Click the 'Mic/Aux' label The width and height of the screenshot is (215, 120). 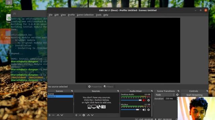coord(124,104)
